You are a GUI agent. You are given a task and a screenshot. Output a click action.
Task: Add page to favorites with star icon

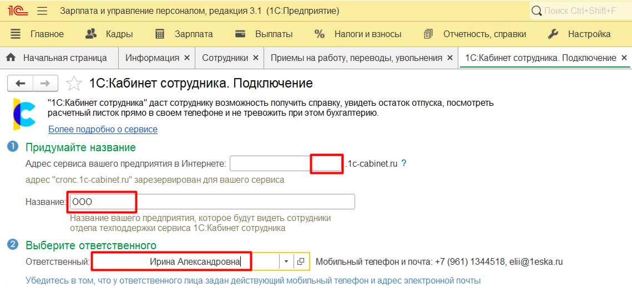[73, 83]
